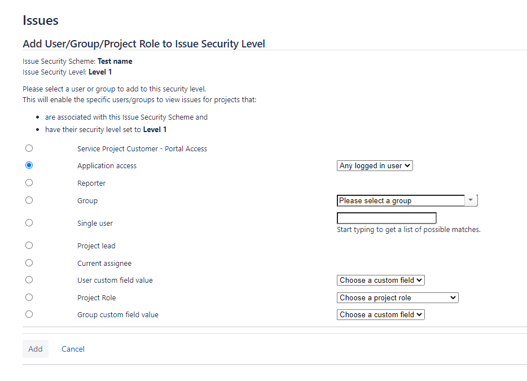The width and height of the screenshot is (527, 381).
Task: Click the Please select a group field
Action: [x=401, y=200]
